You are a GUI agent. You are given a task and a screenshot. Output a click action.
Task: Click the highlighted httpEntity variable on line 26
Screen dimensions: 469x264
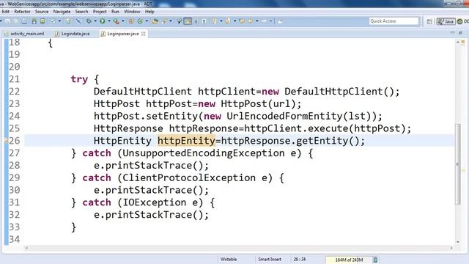point(186,141)
